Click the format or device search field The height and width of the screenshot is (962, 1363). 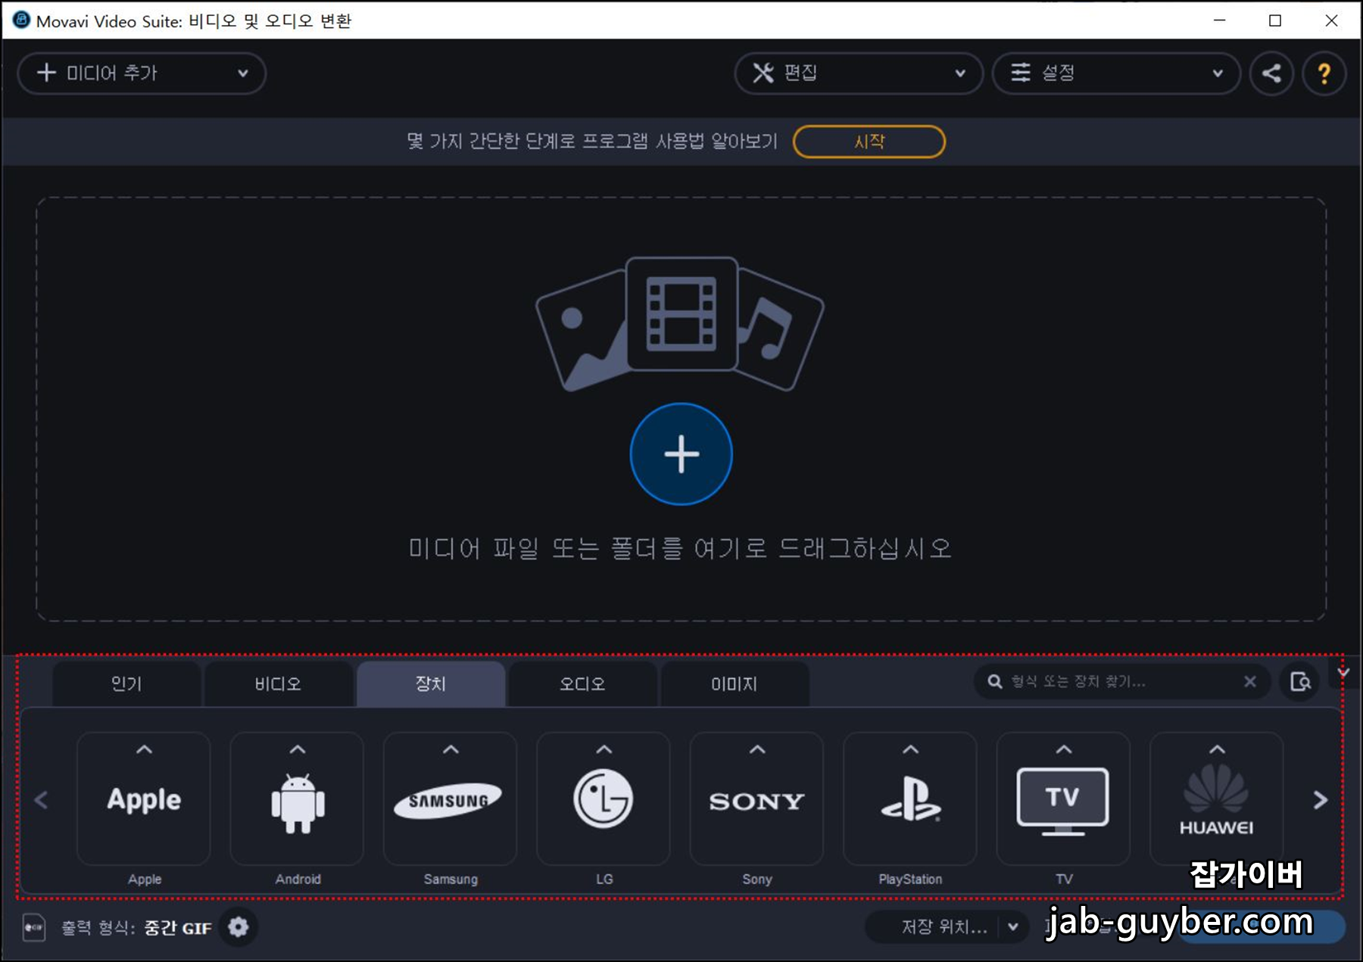pos(1122,682)
